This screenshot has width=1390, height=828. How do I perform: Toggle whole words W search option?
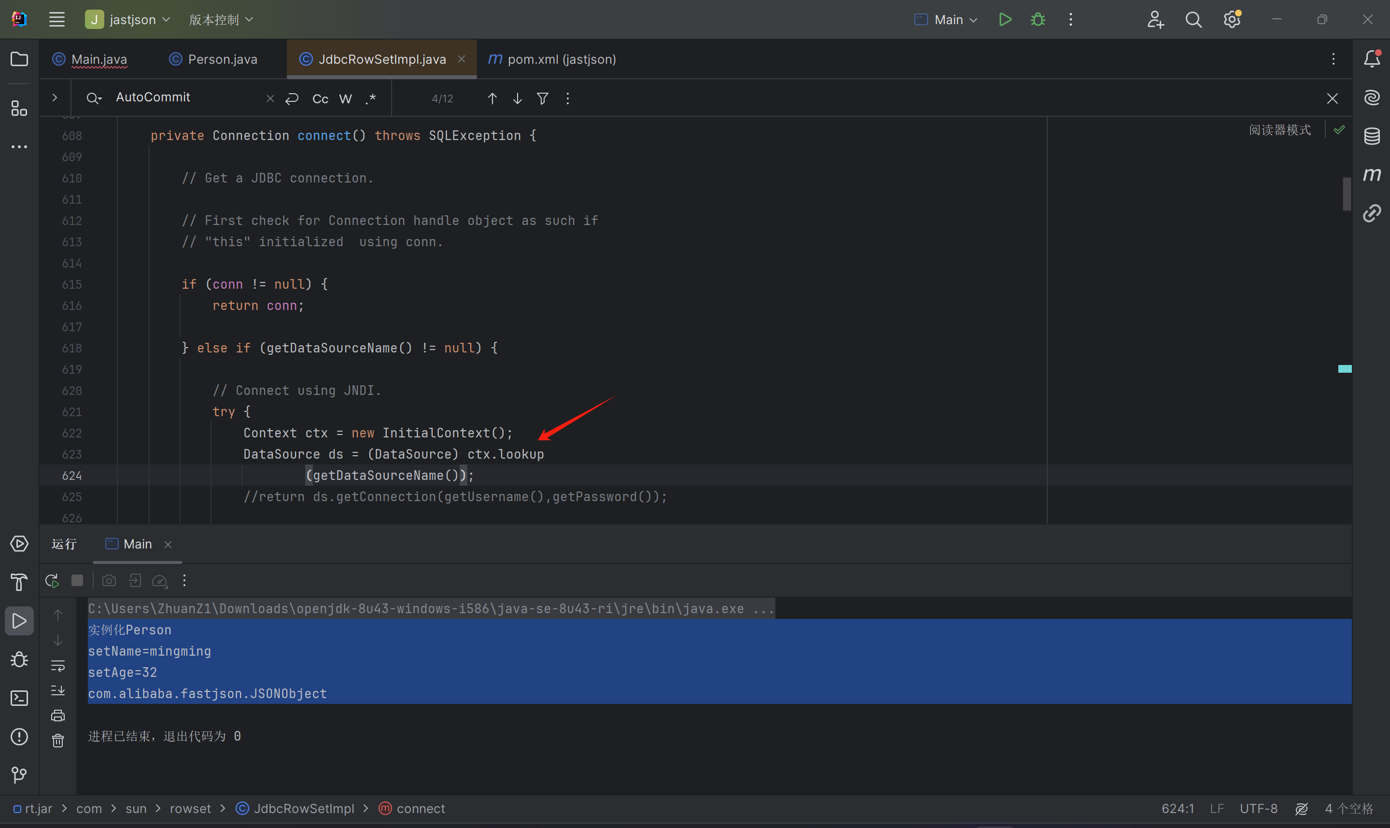[x=345, y=99]
